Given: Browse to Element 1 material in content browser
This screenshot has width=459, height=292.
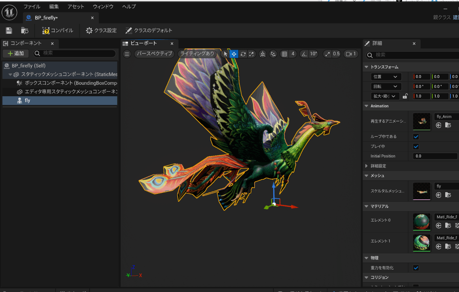Looking at the screenshot, I should (448, 246).
